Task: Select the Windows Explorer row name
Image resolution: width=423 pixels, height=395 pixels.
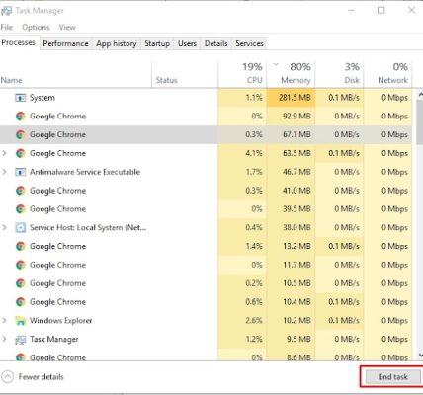Action: (x=61, y=321)
